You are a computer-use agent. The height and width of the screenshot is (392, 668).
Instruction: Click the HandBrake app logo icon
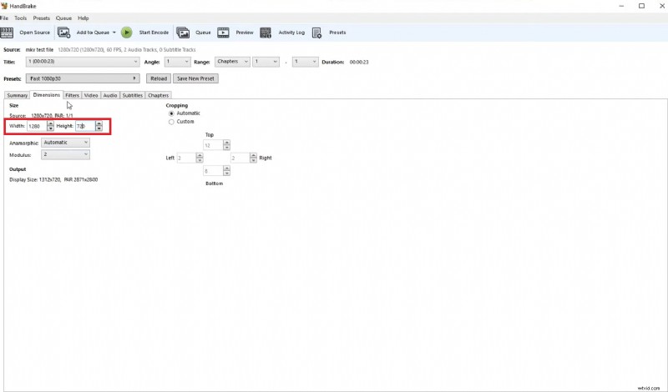click(x=4, y=6)
